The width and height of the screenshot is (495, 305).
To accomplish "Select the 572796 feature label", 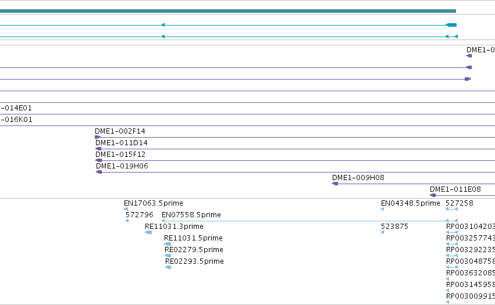I will [139, 215].
